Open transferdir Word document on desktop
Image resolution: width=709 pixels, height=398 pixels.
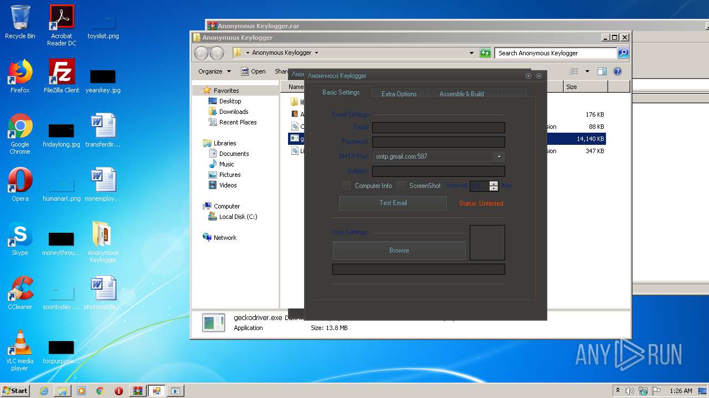[103, 130]
